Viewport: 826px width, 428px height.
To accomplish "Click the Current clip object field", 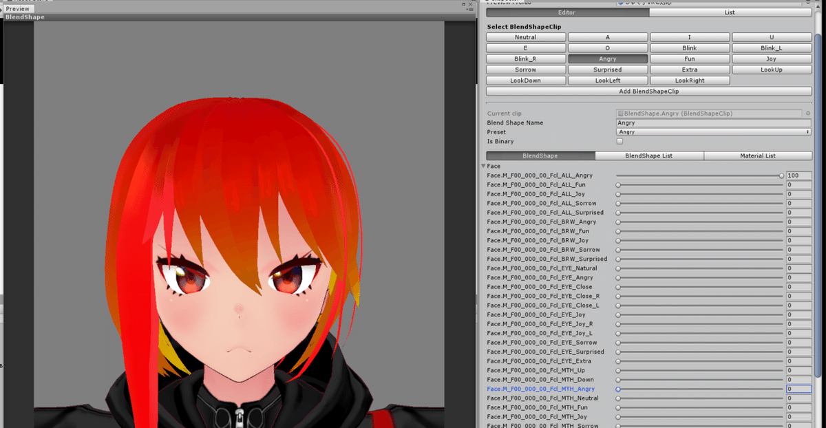I will (710, 114).
